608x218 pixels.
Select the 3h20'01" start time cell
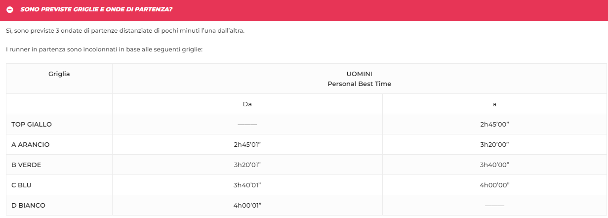click(x=247, y=165)
